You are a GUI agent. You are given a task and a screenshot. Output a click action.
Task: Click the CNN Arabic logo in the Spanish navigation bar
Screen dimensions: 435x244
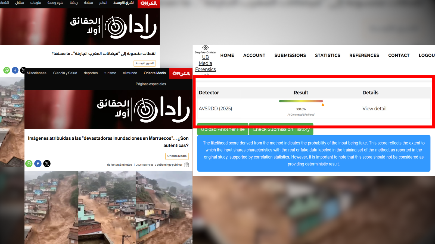click(181, 73)
